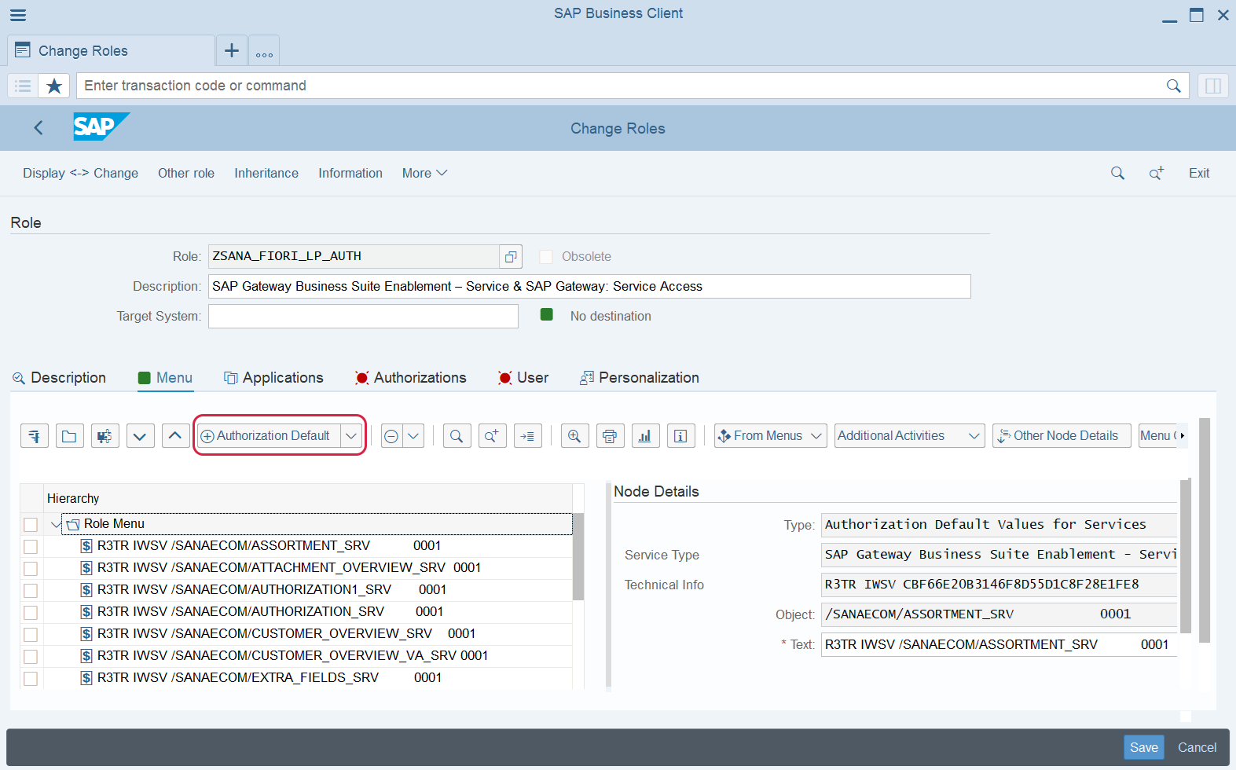The width and height of the screenshot is (1236, 770).
Task: Open the More dropdown menu
Action: (424, 173)
